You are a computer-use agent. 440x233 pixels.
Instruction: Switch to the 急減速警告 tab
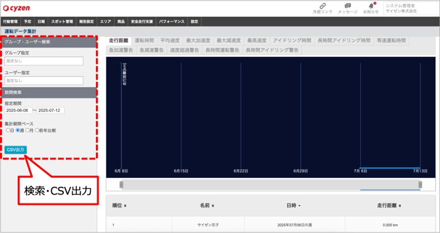(x=152, y=50)
